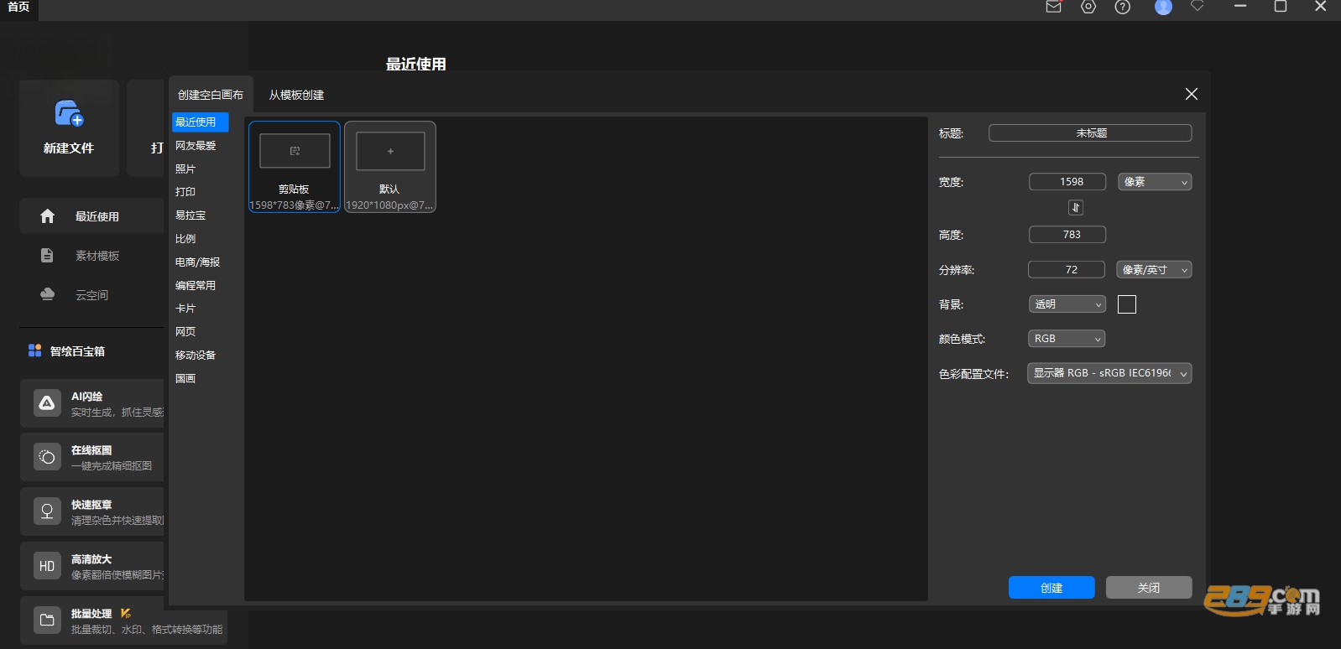Switch to the 从模板创建 tab
This screenshot has height=649, width=1341.
(296, 95)
